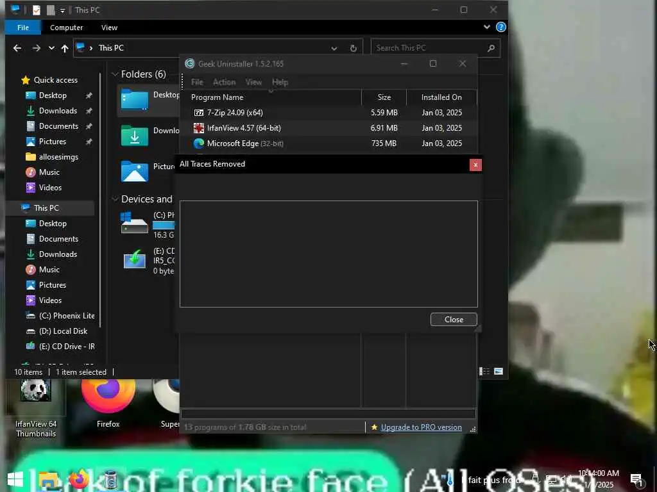Click Close in All Traces Removed dialog

pos(454,319)
